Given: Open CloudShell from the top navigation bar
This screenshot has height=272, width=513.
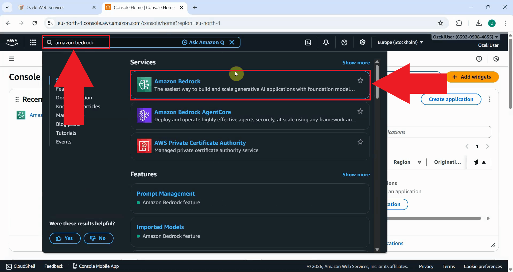Looking at the screenshot, I should click(308, 42).
